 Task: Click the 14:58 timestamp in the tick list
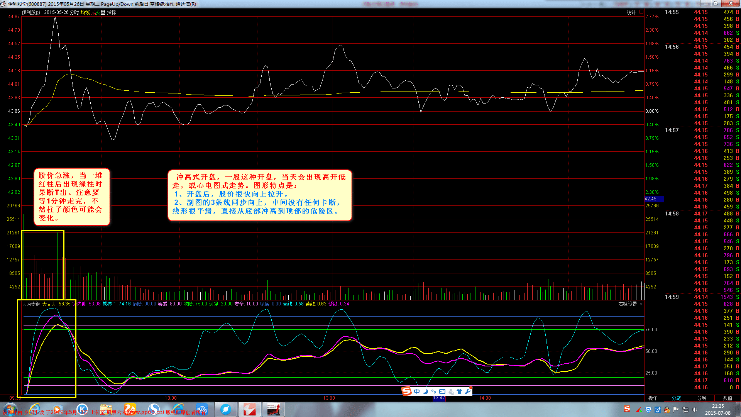click(x=672, y=214)
